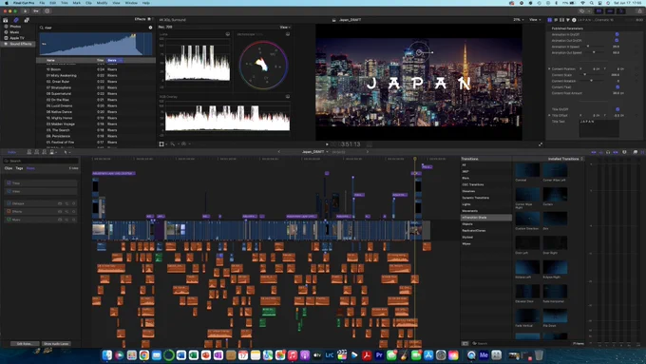The width and height of the screenshot is (646, 364).
Task: Open the Modify menu
Action: click(102, 3)
